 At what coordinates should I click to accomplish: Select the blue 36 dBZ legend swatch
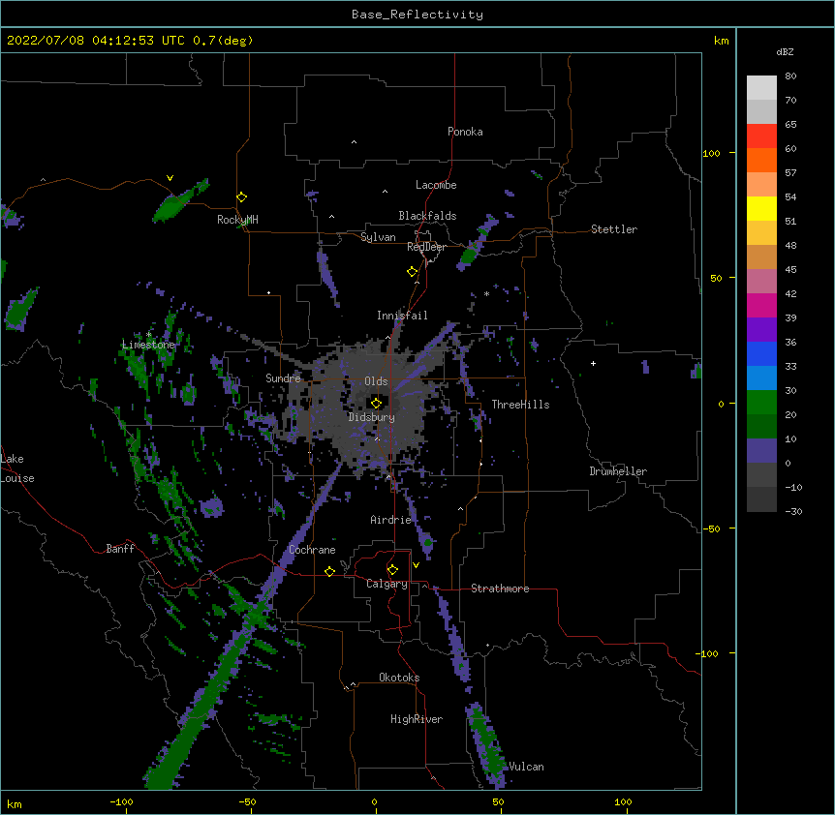[x=761, y=353]
